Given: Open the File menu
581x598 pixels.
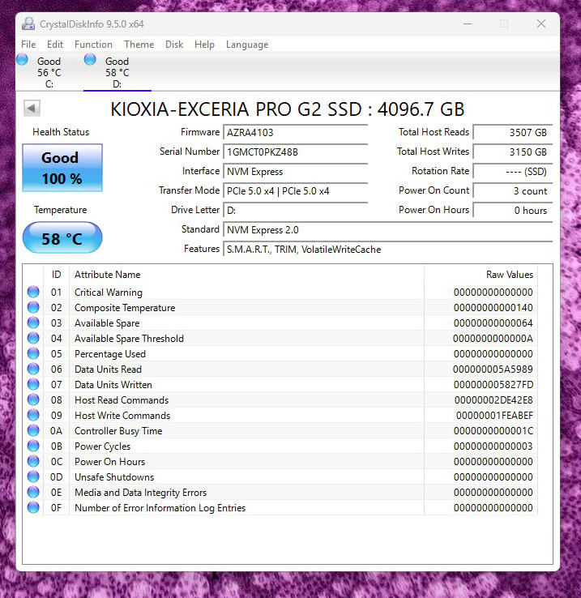Looking at the screenshot, I should point(28,45).
